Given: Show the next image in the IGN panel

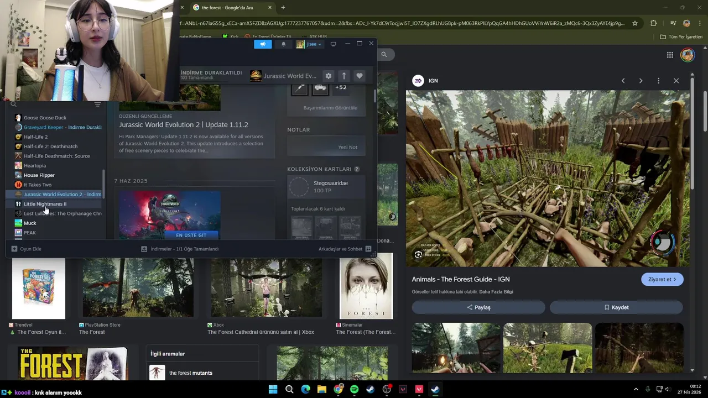Looking at the screenshot, I should click(641, 81).
